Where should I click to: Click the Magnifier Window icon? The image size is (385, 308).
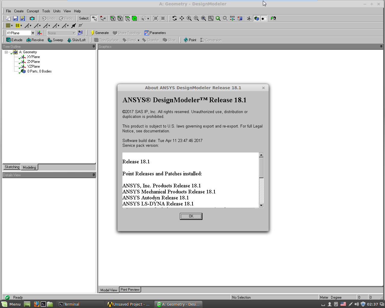pyautogui.click(x=211, y=18)
